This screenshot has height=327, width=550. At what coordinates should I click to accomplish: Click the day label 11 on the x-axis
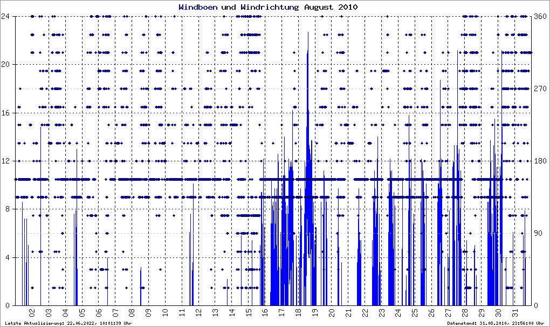pyautogui.click(x=182, y=312)
